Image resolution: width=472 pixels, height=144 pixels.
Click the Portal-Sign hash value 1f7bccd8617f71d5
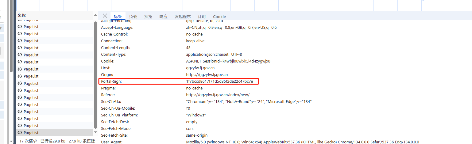pyautogui.click(x=219, y=81)
